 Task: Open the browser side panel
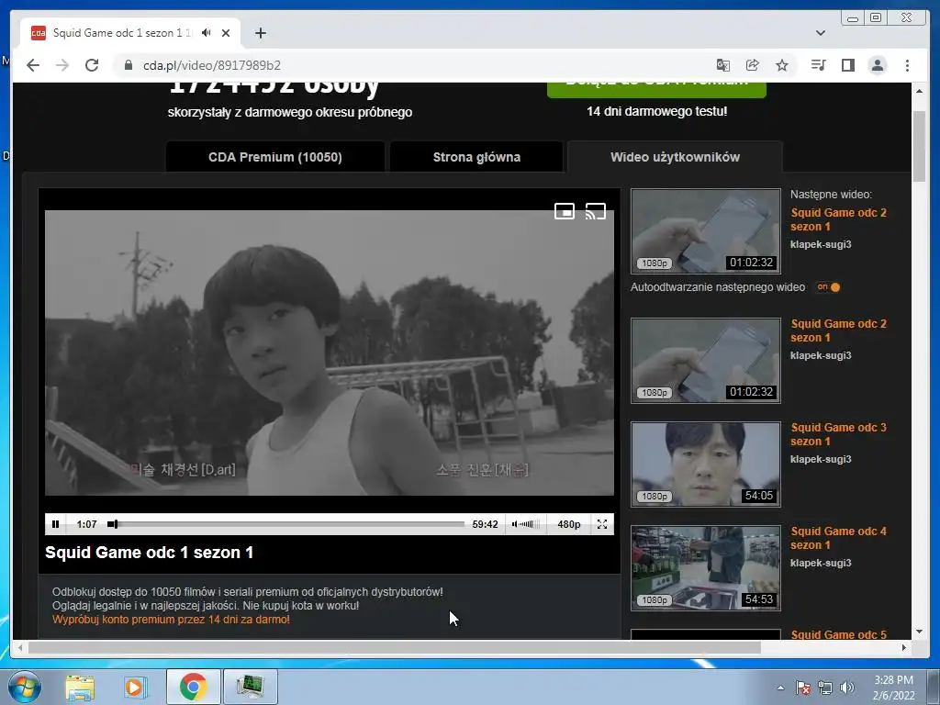tap(847, 65)
